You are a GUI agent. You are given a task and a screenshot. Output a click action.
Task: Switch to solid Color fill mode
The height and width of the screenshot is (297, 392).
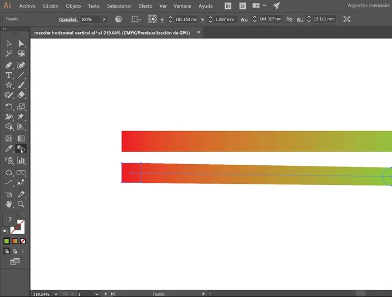pyautogui.click(x=7, y=241)
